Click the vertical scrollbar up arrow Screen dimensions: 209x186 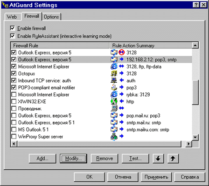click(195, 46)
